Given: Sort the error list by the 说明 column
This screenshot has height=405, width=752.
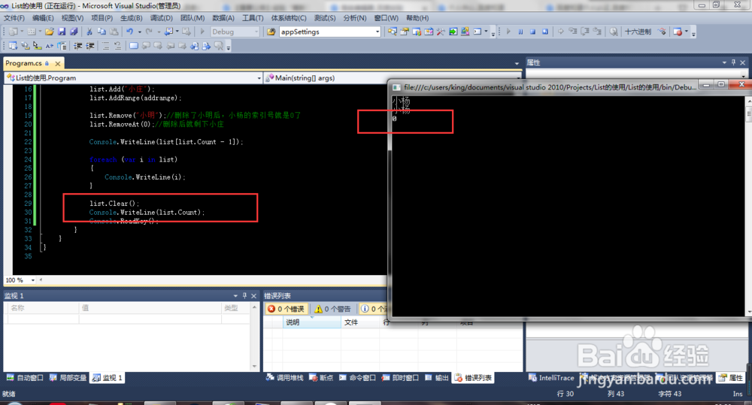Looking at the screenshot, I should coord(312,322).
